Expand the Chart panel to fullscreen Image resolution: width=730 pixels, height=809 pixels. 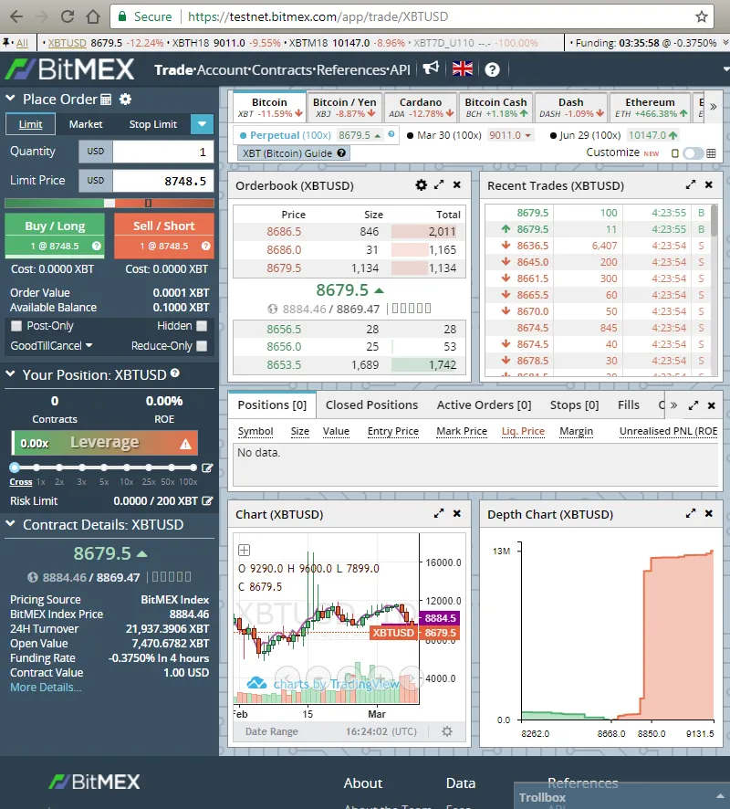(439, 513)
